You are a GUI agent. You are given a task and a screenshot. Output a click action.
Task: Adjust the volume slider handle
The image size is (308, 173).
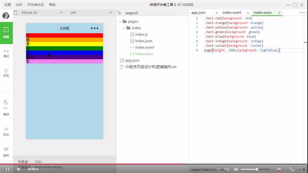[257, 169]
